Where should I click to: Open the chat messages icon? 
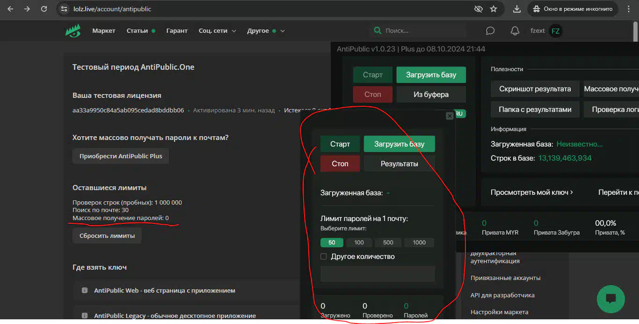pos(490,31)
